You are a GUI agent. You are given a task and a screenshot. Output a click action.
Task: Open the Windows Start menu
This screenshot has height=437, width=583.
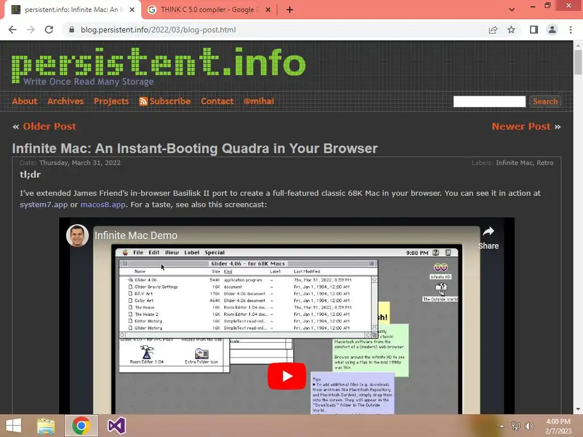[14, 426]
